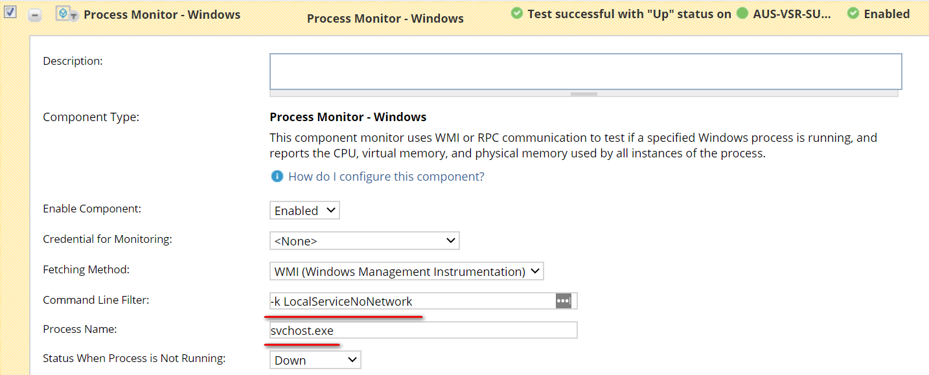Toggle the Process Monitor component checkbox
The width and height of the screenshot is (929, 375).
click(10, 13)
